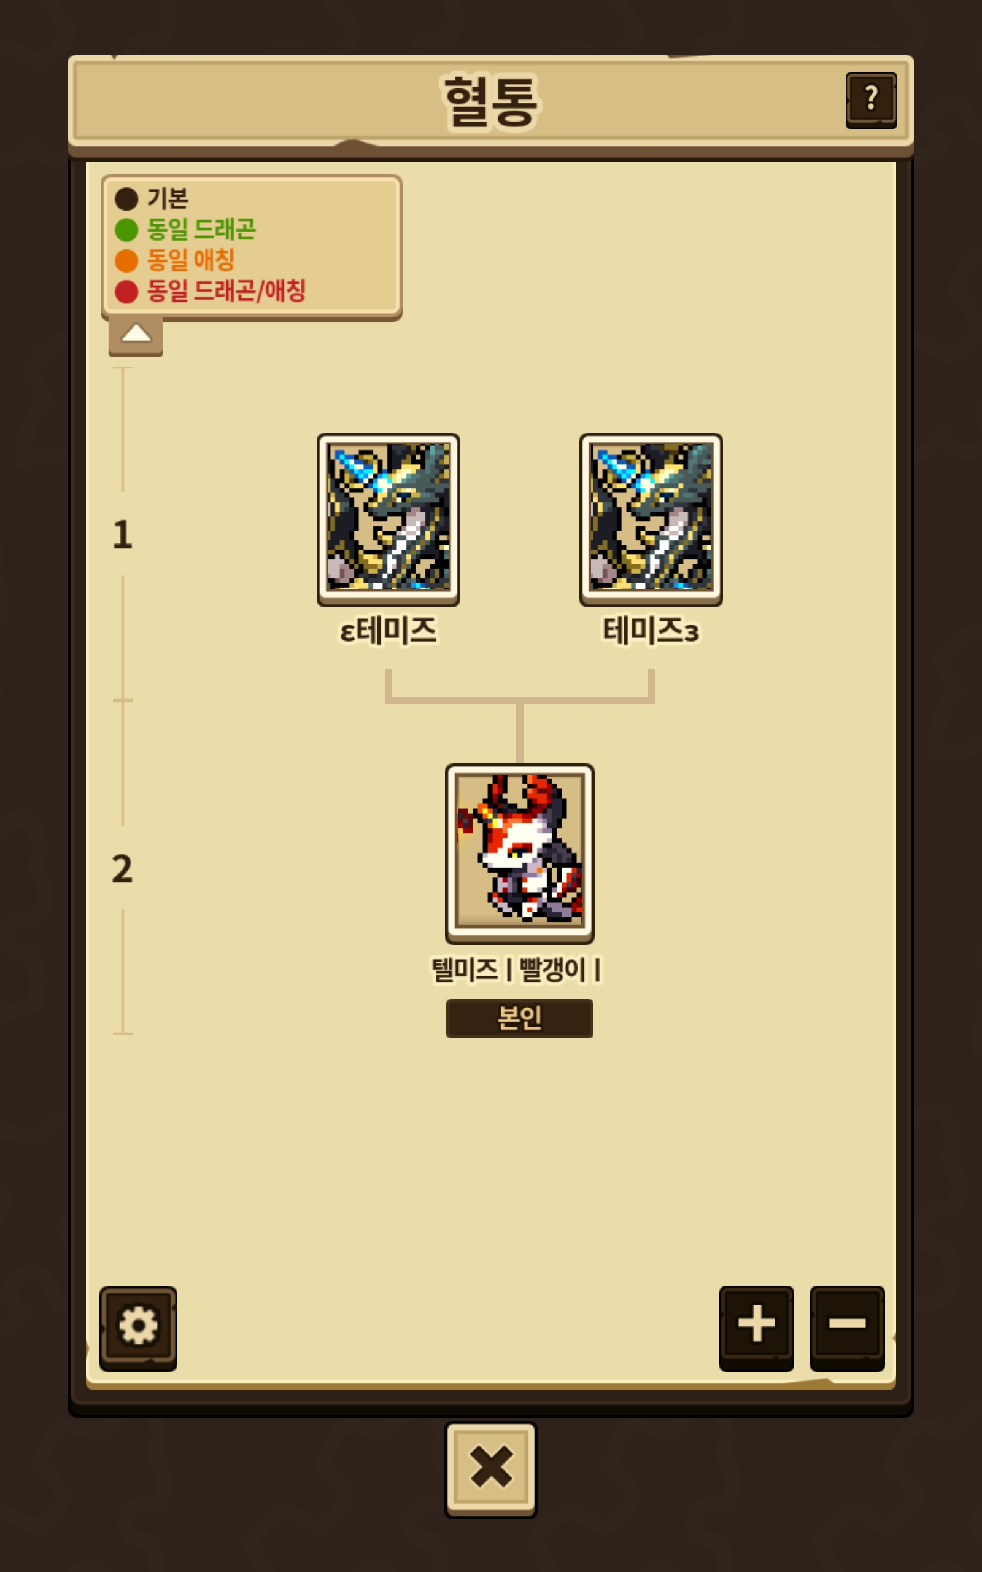Click the 테미즈3 name label

pos(651,631)
